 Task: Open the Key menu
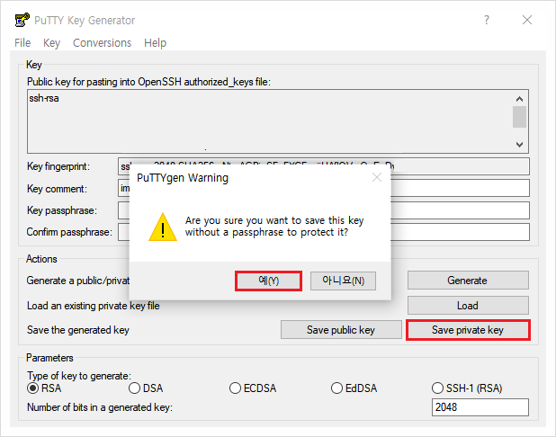pos(52,43)
